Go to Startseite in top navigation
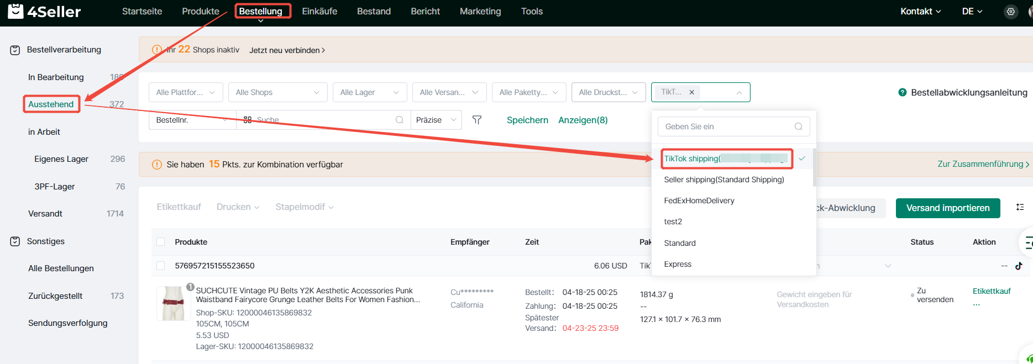The width and height of the screenshot is (1033, 364). [x=142, y=11]
